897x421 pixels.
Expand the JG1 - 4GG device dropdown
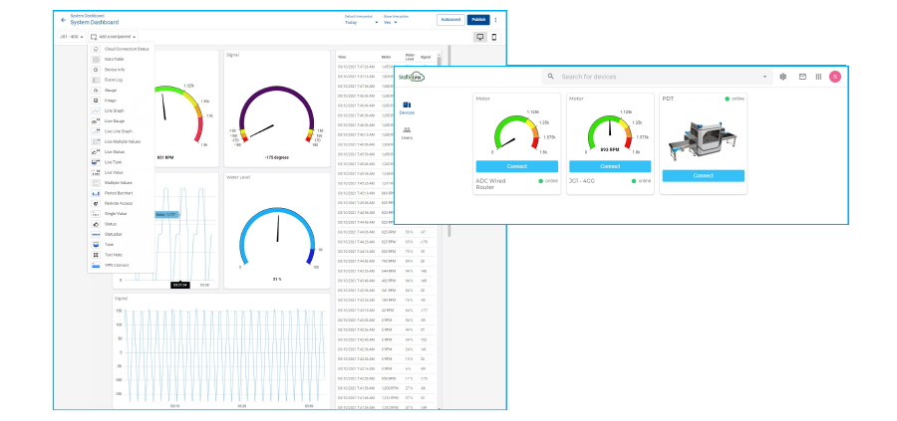coord(72,37)
